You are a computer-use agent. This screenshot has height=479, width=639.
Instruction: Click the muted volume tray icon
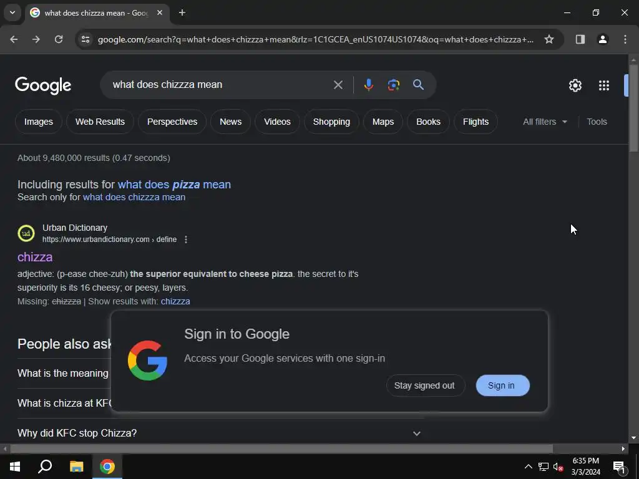tap(558, 467)
